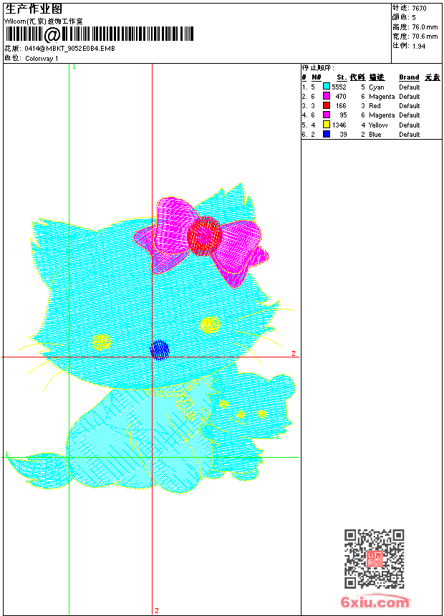Click stitch count 5552 in the Cyan row

coord(339,87)
